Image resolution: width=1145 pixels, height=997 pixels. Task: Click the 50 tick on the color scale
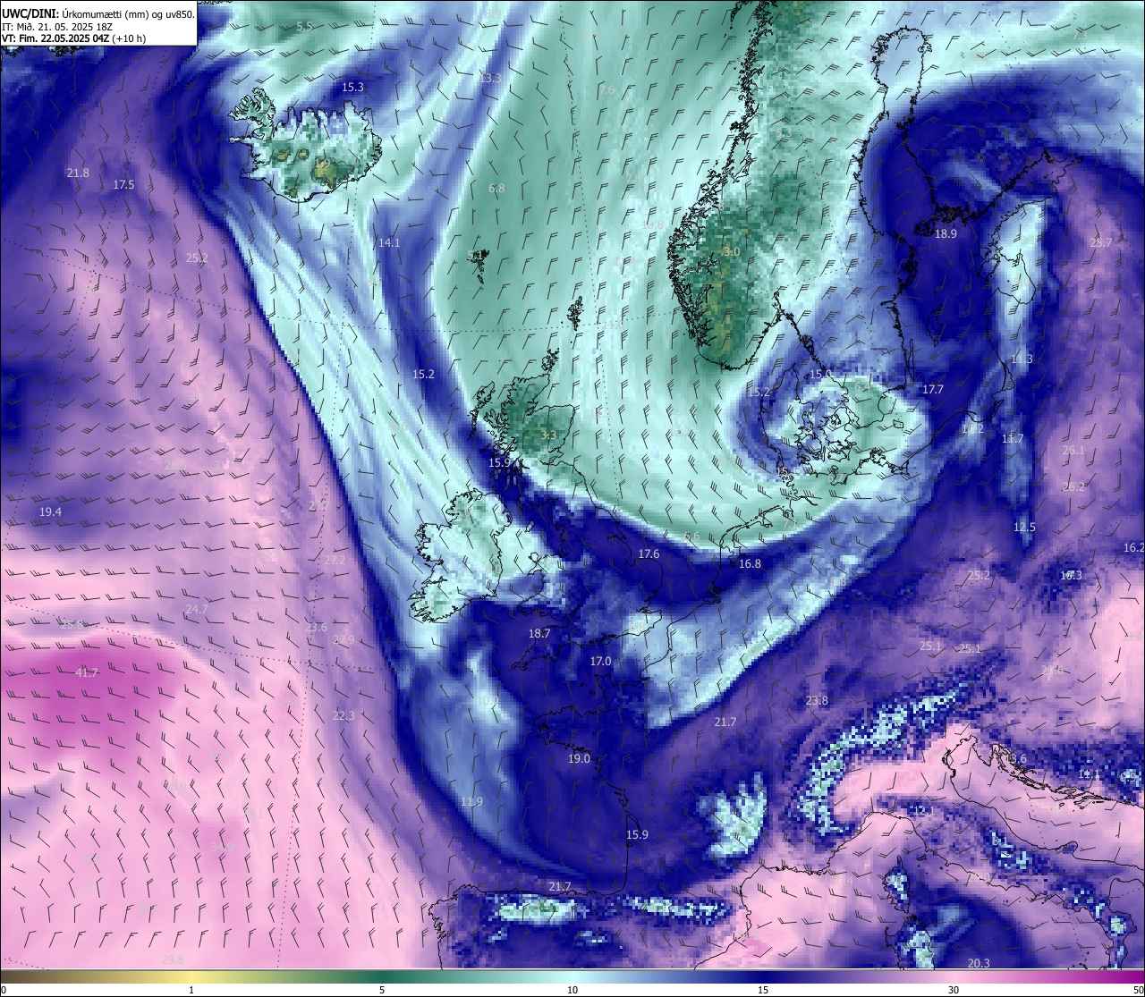coord(1138,990)
